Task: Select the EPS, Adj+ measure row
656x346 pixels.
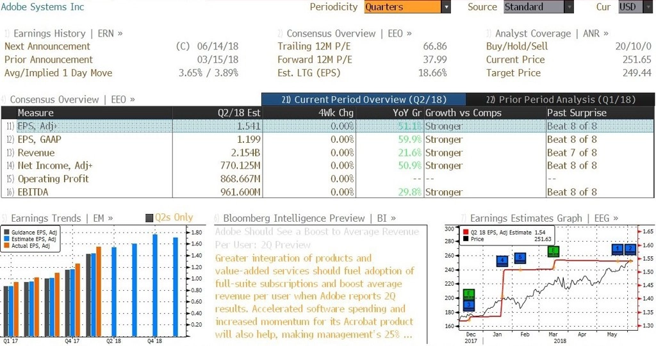Action: click(327, 126)
